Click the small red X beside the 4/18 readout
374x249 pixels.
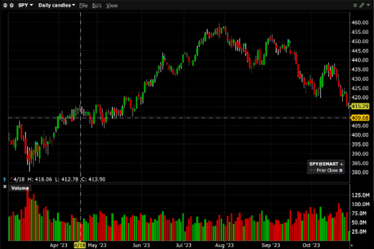pos(12,178)
